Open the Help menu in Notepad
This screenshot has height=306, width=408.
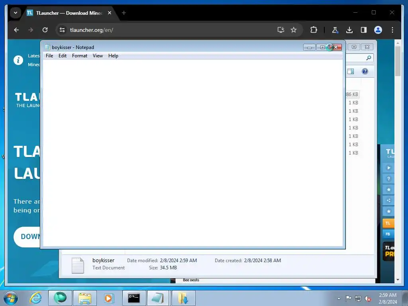tap(113, 56)
